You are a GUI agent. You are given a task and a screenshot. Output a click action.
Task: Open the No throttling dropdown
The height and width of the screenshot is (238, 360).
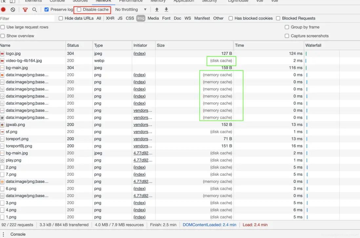point(130,10)
